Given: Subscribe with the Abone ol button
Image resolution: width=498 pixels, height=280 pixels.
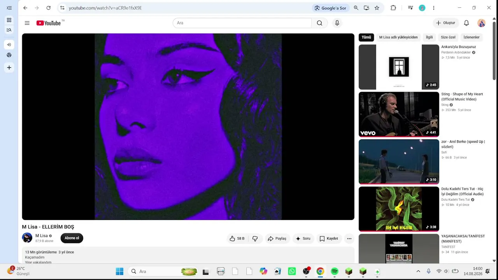Looking at the screenshot, I should coord(72,238).
